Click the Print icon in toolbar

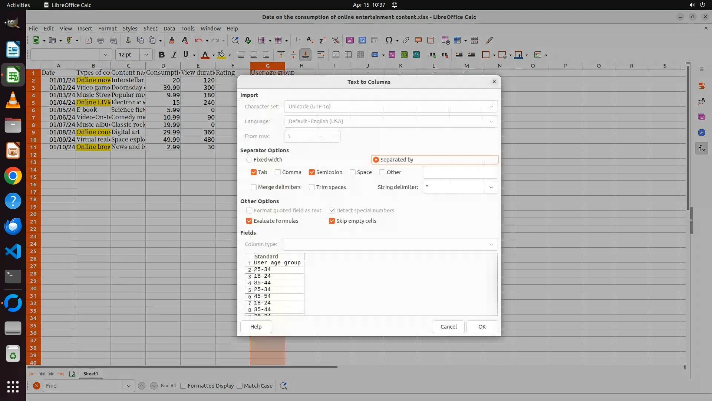pyautogui.click(x=100, y=40)
